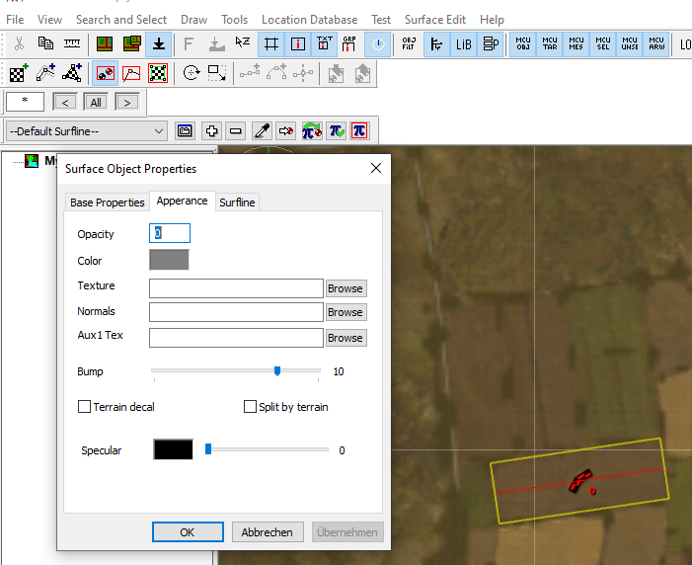Switch to the Base Properties tab
This screenshot has height=565, width=692.
tap(108, 202)
